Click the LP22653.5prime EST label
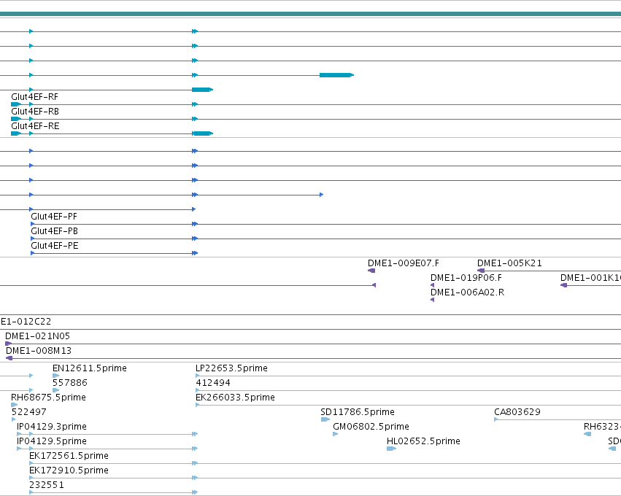The height and width of the screenshot is (496, 621). 231,368
